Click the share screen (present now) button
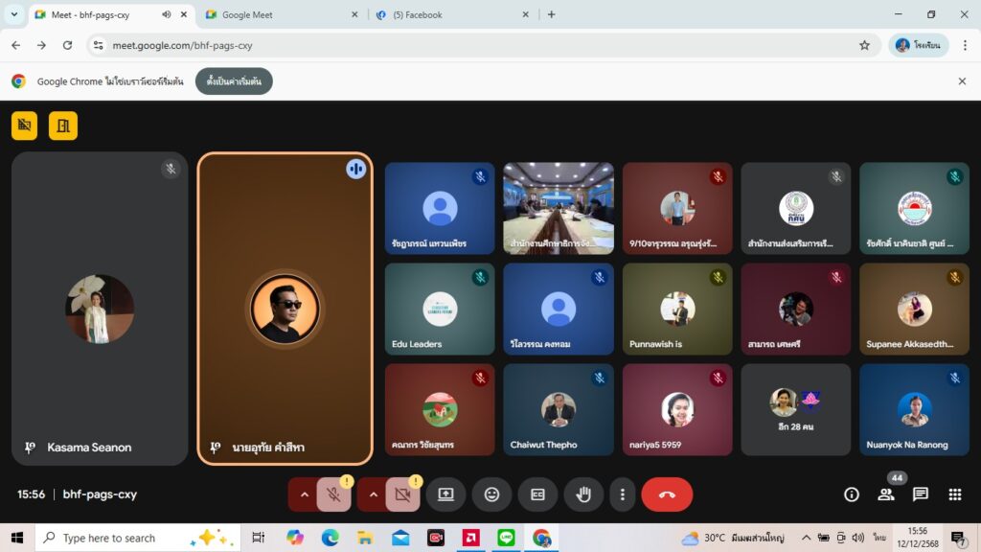Viewport: 981px width, 552px height. [445, 494]
